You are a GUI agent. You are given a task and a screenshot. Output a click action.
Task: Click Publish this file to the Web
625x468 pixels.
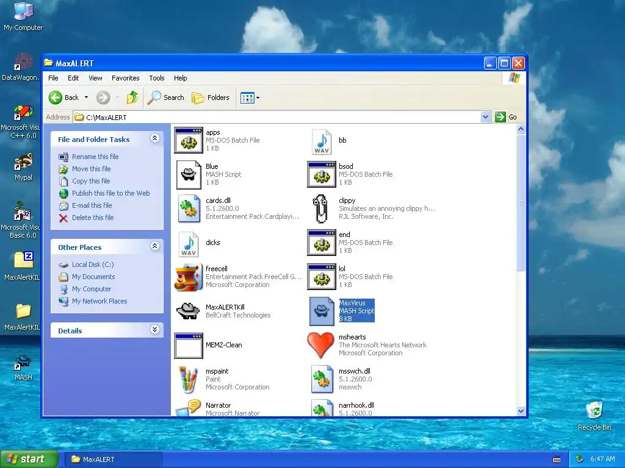point(111,193)
